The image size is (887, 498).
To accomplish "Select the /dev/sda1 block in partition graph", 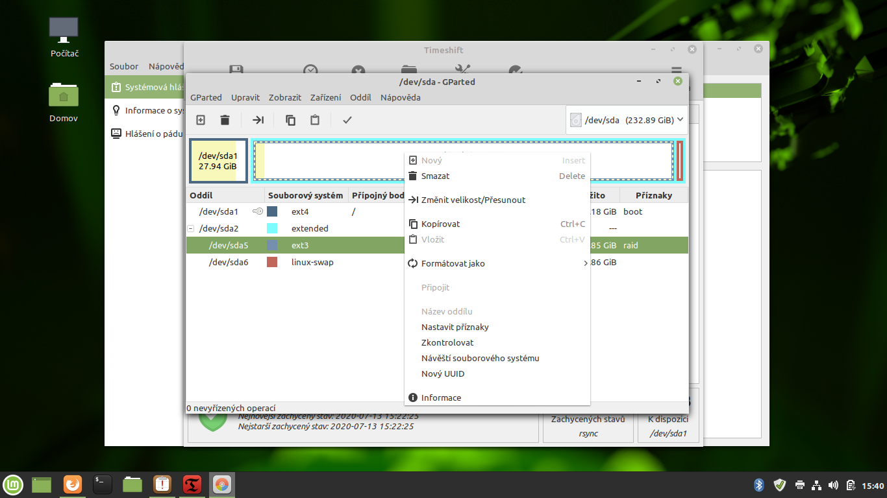I will [218, 161].
